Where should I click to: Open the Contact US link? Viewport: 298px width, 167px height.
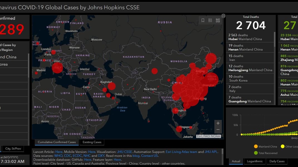tap(149, 156)
